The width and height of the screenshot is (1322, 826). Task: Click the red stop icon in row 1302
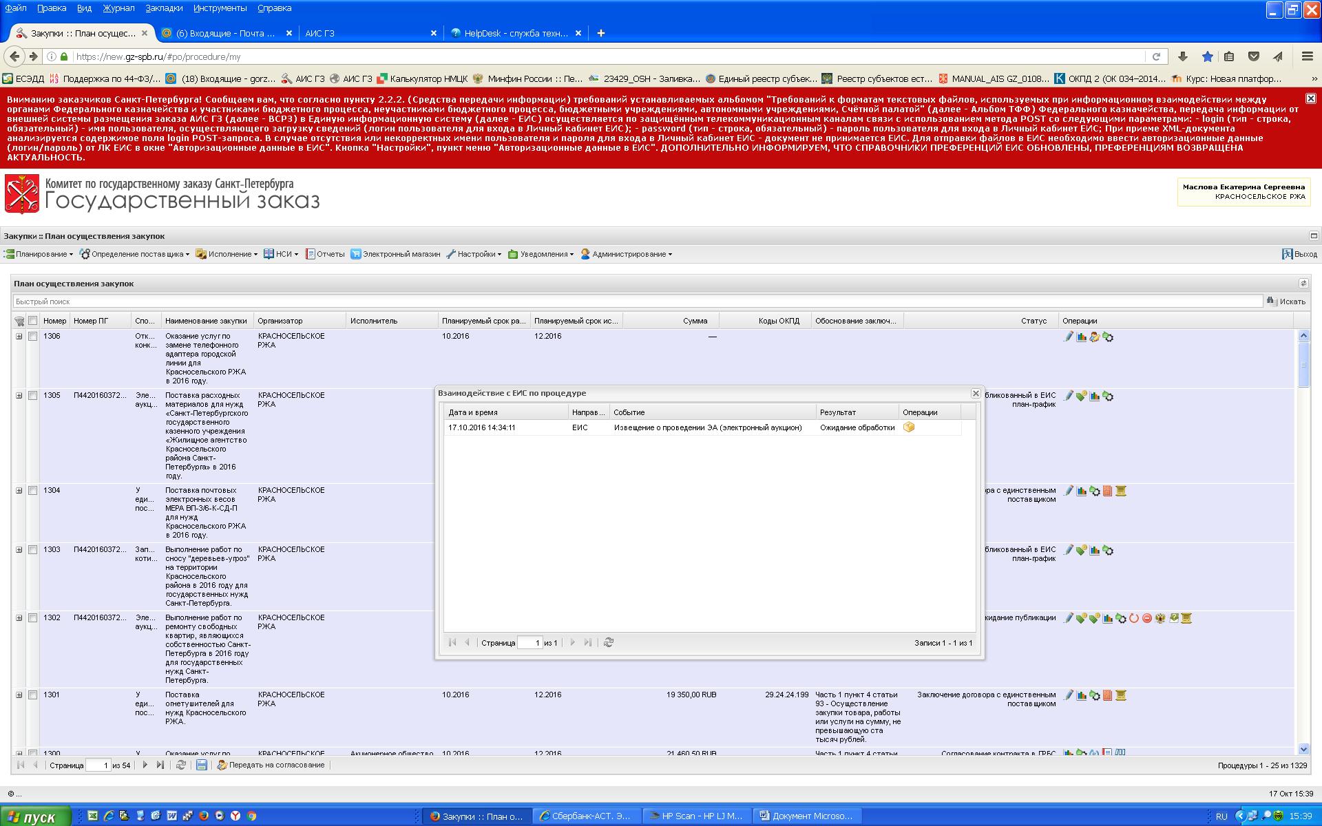[1147, 618]
